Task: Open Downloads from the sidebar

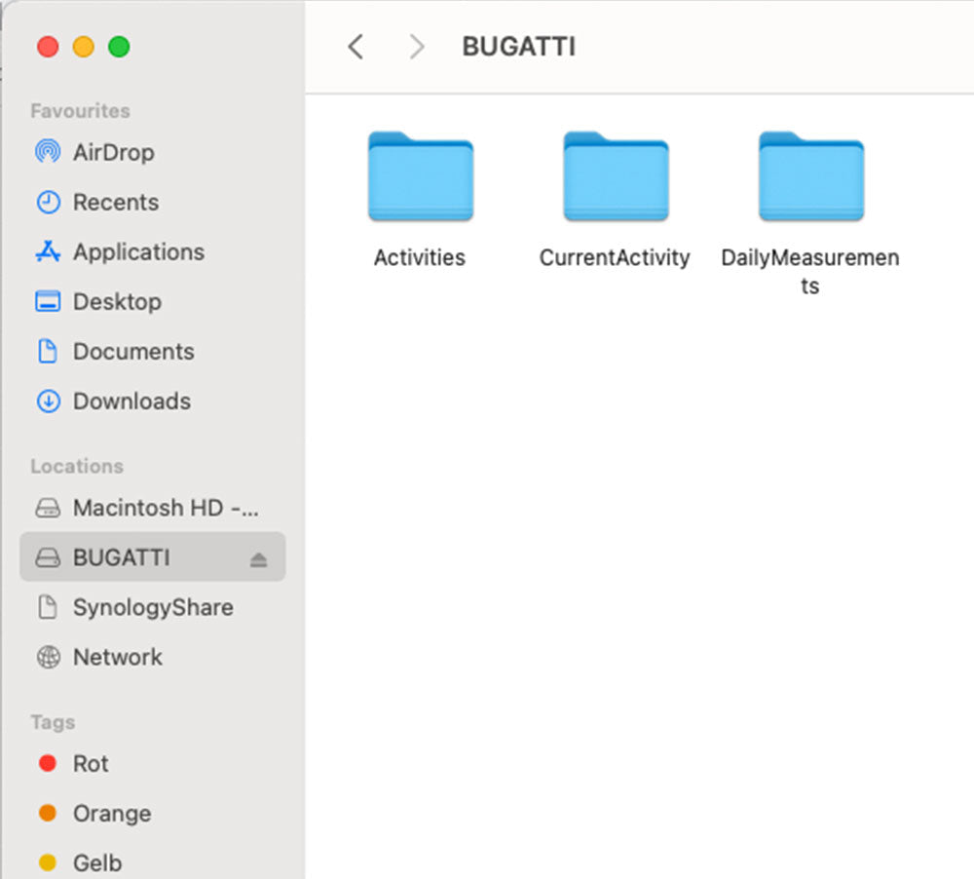Action: (x=131, y=401)
